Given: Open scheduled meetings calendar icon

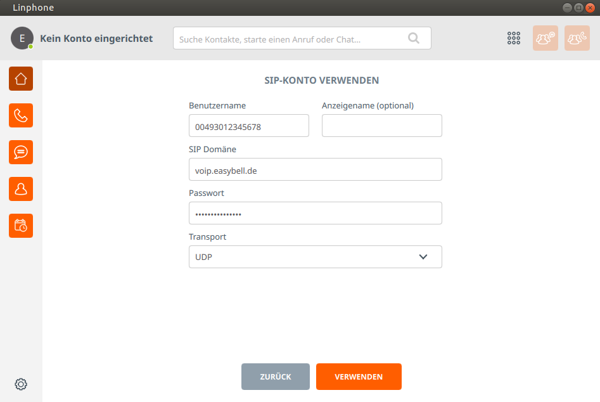Looking at the screenshot, I should coord(21,226).
